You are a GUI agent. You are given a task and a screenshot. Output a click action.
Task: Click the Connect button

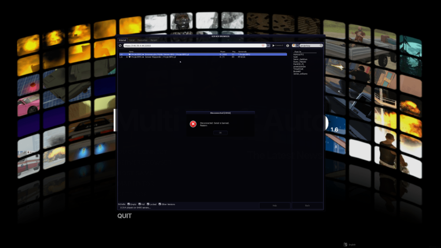click(278, 45)
